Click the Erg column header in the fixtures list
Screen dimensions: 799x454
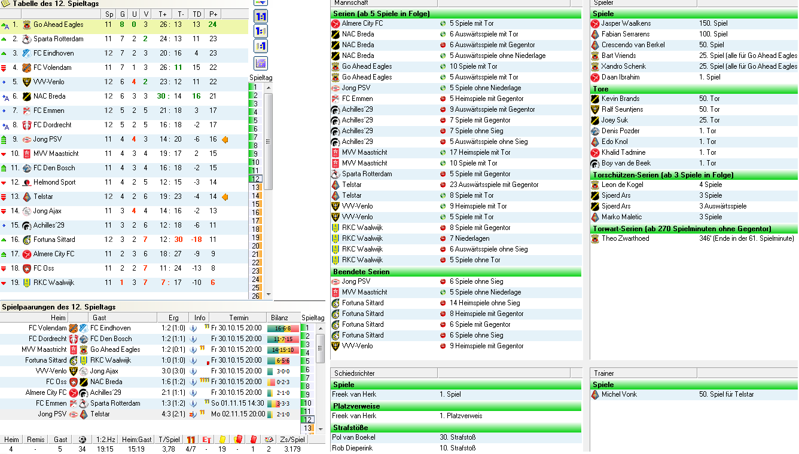(173, 318)
